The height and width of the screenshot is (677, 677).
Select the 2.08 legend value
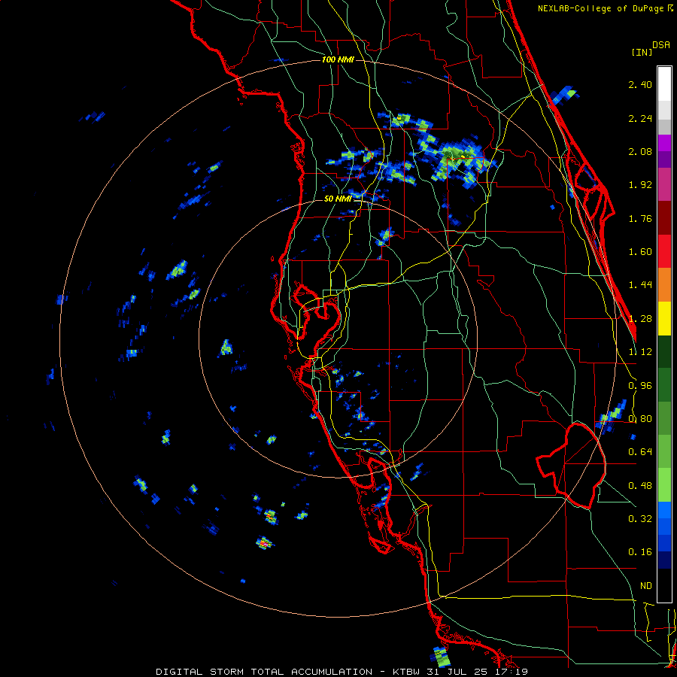[640, 151]
